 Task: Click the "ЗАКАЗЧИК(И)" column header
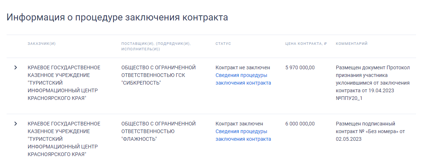tap(41, 44)
